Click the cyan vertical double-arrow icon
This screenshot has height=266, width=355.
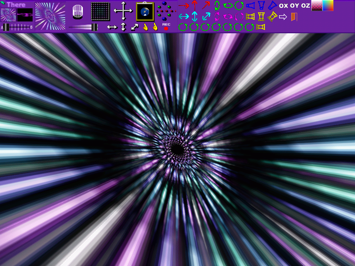click(x=194, y=16)
